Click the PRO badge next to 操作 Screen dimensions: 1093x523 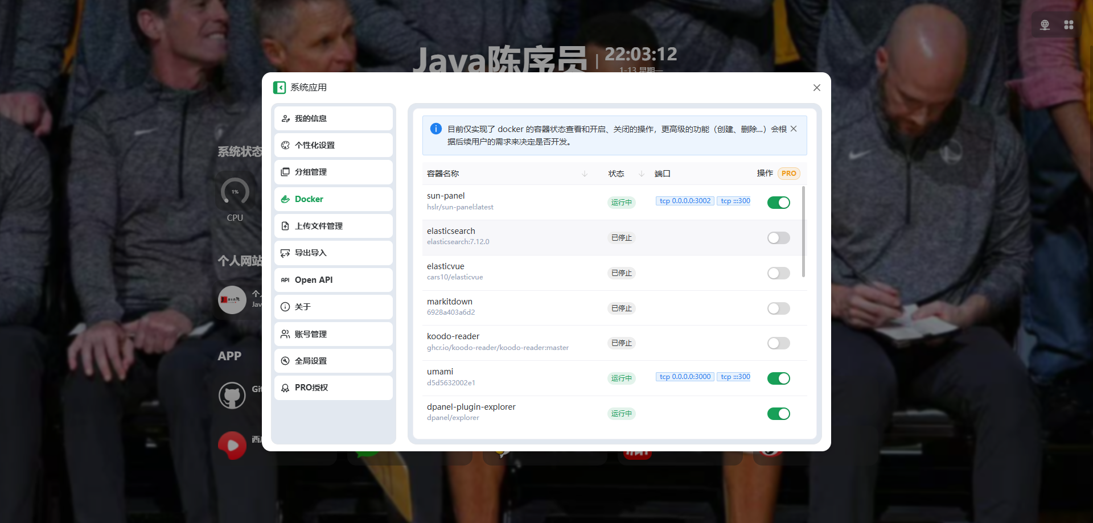pyautogui.click(x=788, y=174)
